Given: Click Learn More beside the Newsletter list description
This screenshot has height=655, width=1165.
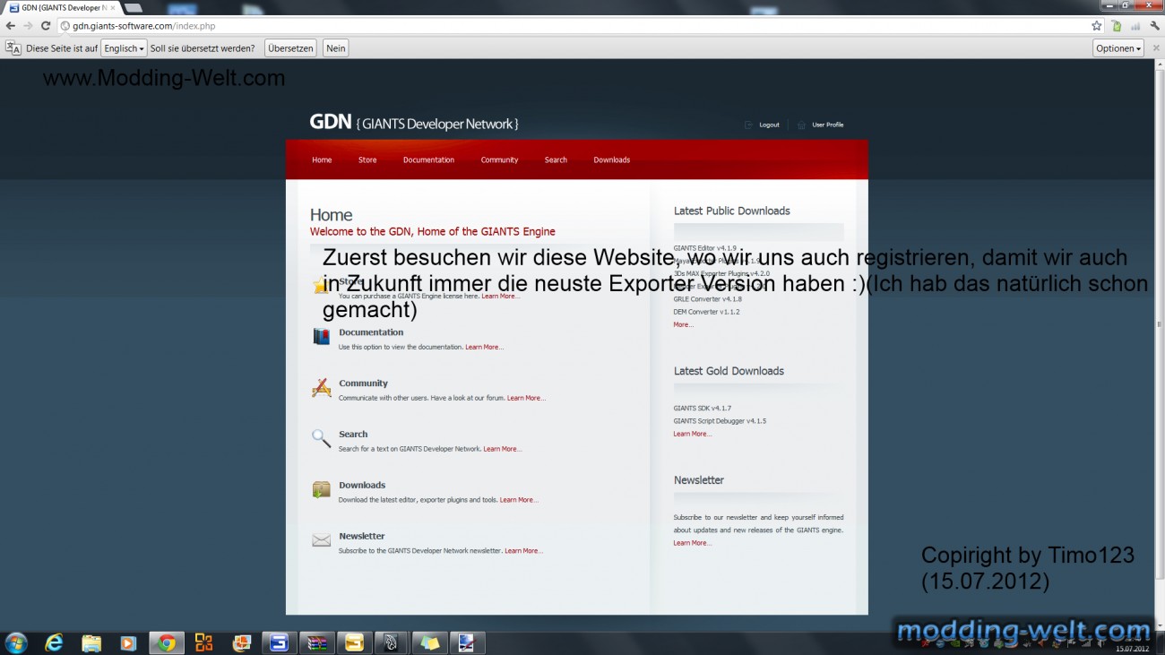Looking at the screenshot, I should pyautogui.click(x=523, y=551).
